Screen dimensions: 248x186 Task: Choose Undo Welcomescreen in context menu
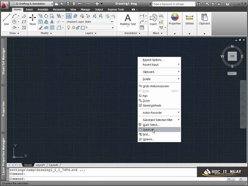159,86
